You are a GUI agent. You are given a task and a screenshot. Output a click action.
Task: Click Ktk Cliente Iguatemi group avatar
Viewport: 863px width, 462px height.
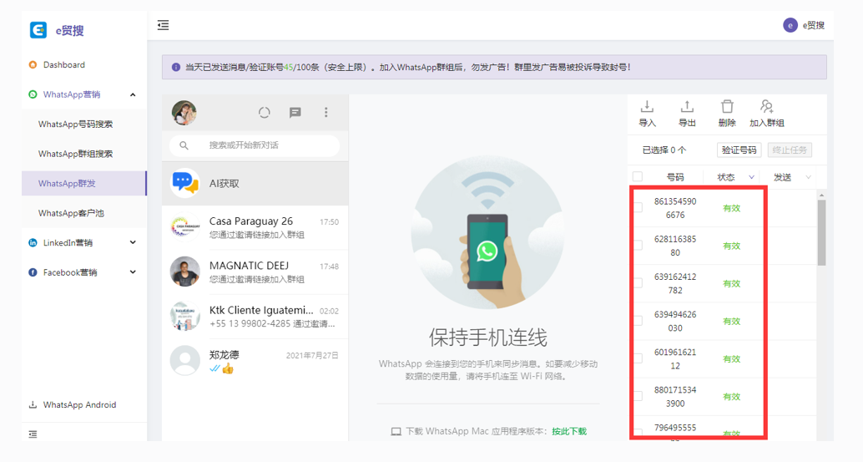tap(185, 316)
